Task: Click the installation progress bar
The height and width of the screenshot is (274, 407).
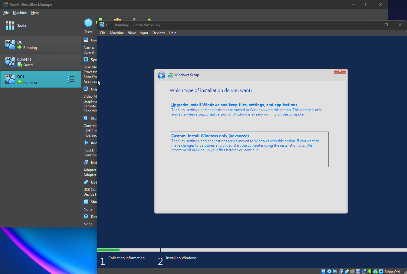Action: [x=252, y=250]
